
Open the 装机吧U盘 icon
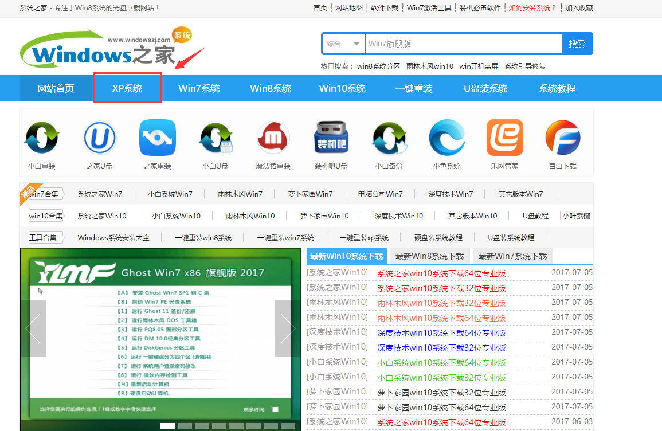(331, 138)
